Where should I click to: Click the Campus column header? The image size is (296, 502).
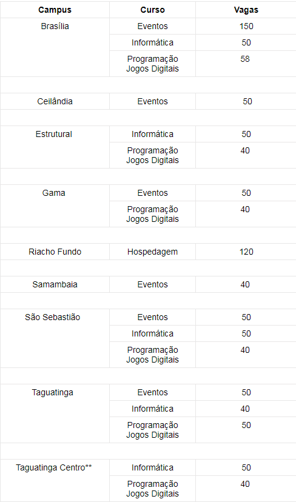click(x=55, y=10)
